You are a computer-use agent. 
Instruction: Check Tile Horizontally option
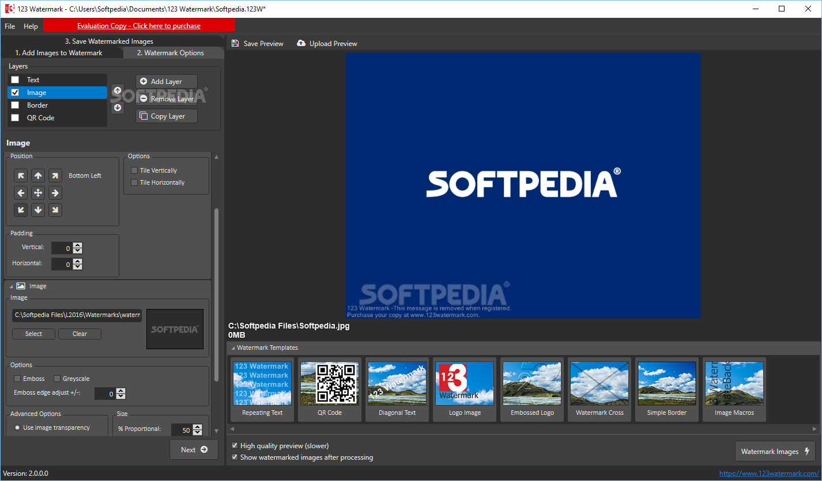[134, 182]
